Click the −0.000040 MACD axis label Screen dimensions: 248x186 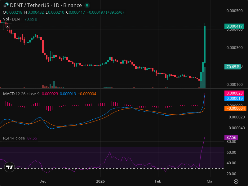click(236, 128)
